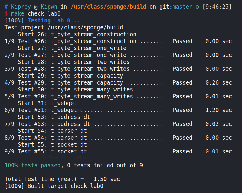This screenshot has height=193, width=242.
Task: Click the 'Start 55: t_socket_dt' line
Action: 52,145
